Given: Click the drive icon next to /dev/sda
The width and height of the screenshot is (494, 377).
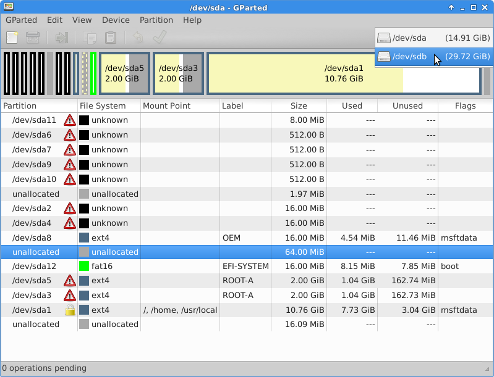Looking at the screenshot, I should [x=384, y=38].
